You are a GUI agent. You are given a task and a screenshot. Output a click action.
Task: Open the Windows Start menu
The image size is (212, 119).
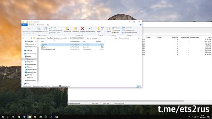point(3,117)
